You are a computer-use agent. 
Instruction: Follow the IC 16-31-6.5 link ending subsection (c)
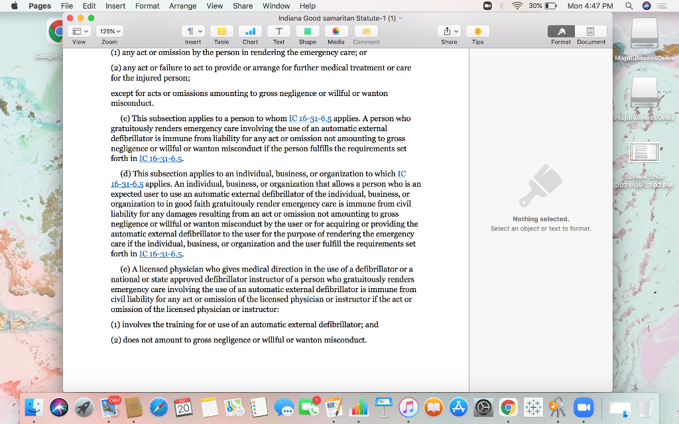point(160,158)
